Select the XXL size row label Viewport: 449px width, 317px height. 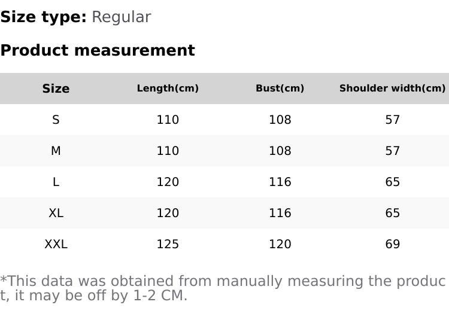point(56,244)
